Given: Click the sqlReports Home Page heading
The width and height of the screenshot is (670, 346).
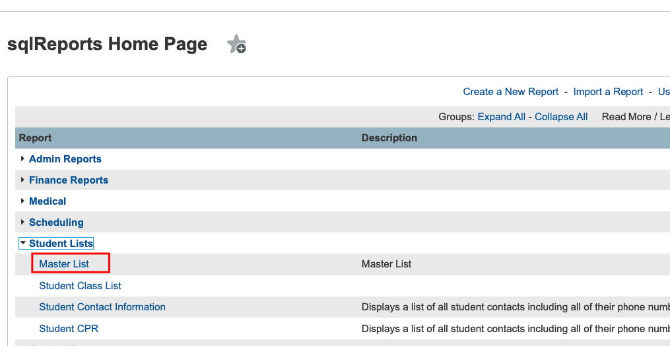Looking at the screenshot, I should 107,44.
